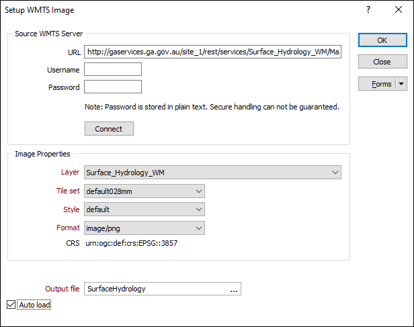
Task: Click the Image Properties group label
Action: [42, 154]
